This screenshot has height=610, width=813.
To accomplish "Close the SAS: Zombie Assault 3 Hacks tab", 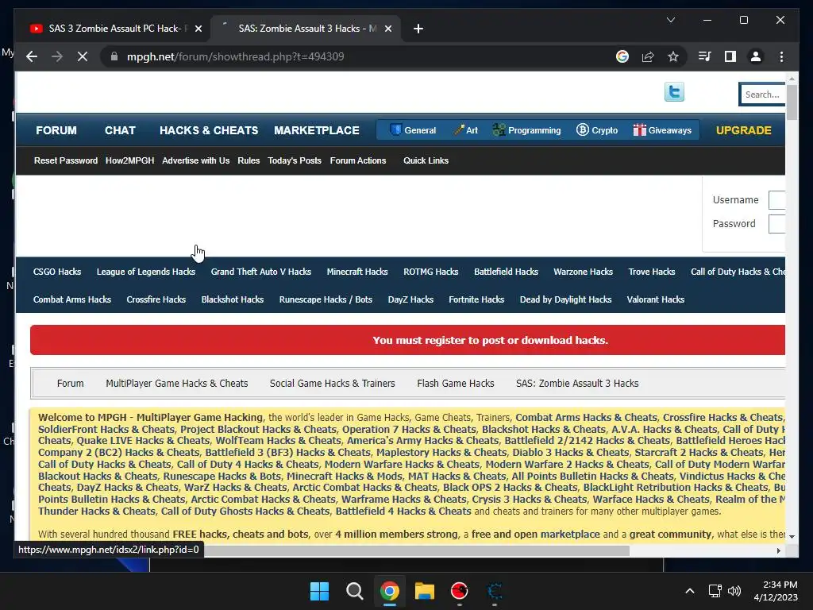I will [387, 29].
